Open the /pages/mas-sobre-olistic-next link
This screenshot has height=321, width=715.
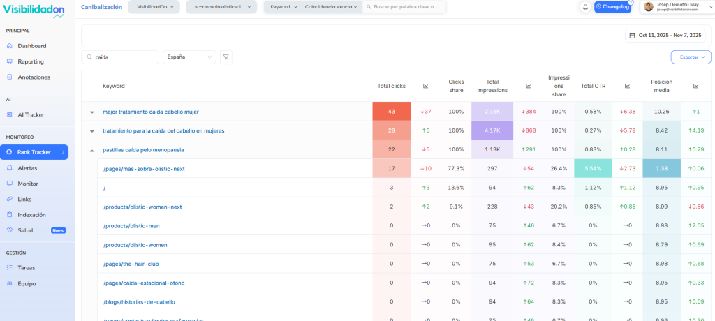click(142, 169)
